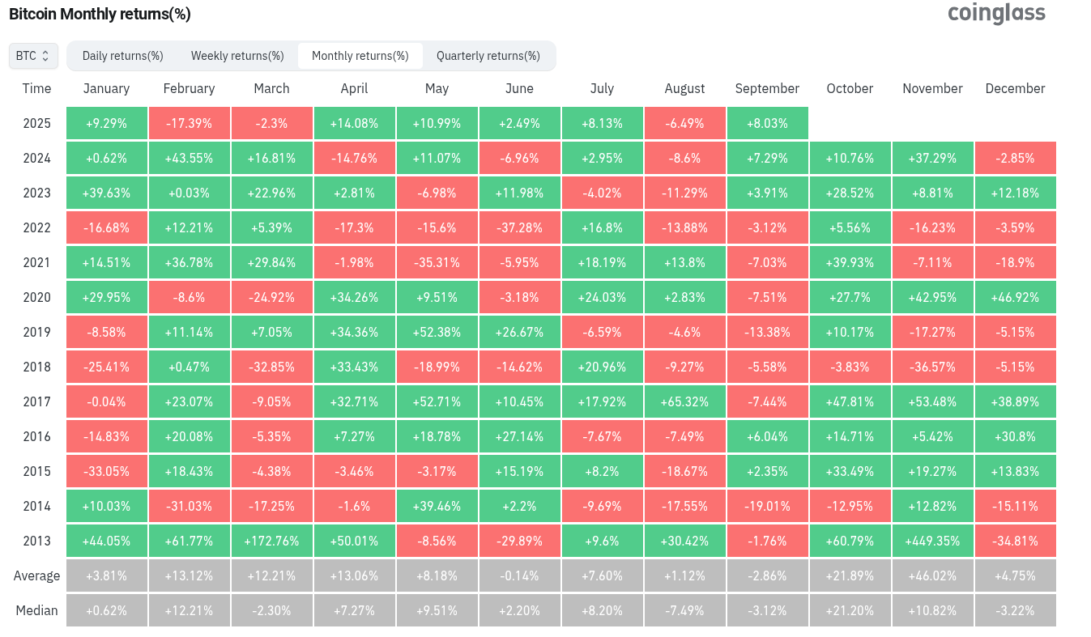The width and height of the screenshot is (1091, 637).
Task: Click the 2013 November +449.35% cell
Action: pyautogui.click(x=932, y=541)
